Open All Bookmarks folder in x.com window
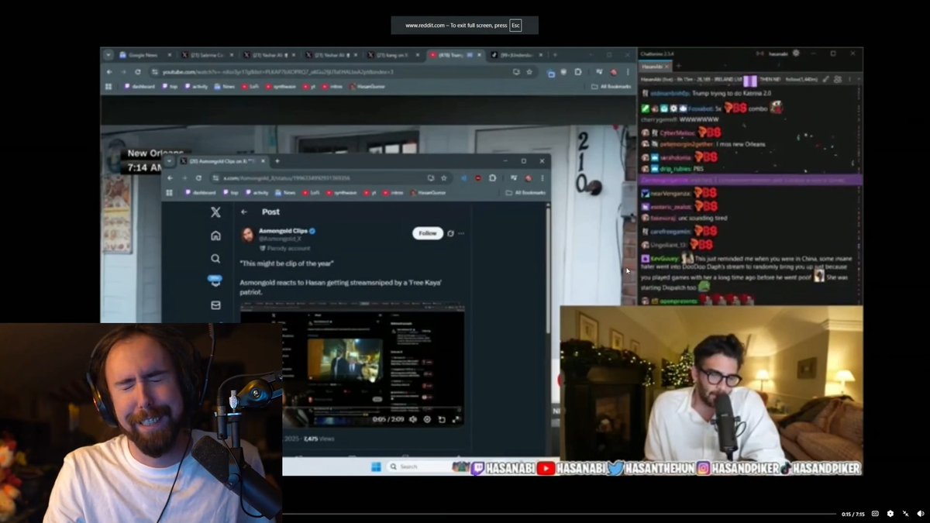 [x=525, y=192]
